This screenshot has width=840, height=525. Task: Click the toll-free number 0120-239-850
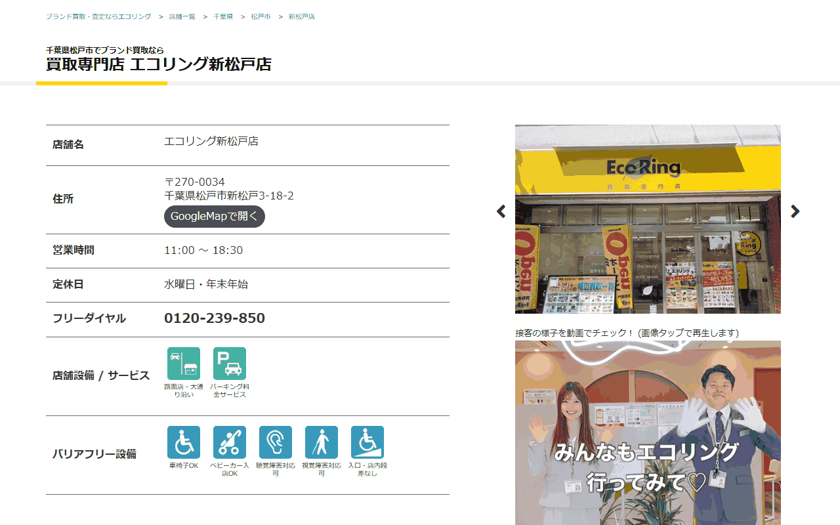(x=215, y=318)
